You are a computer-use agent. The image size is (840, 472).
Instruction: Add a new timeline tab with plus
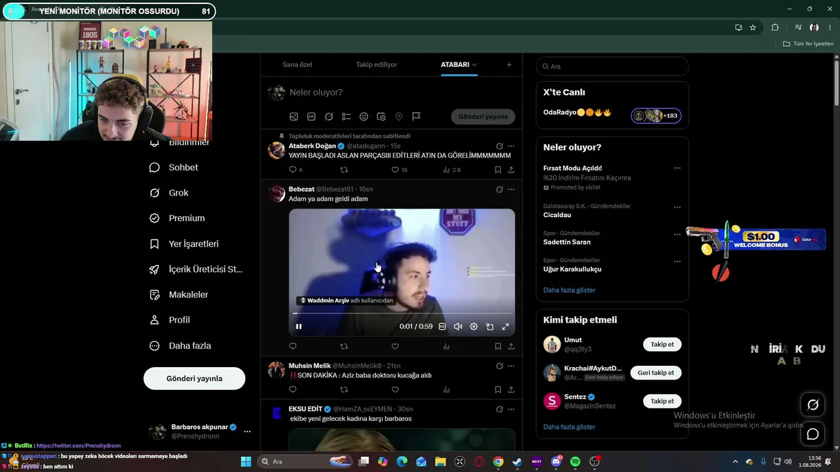[x=509, y=65]
